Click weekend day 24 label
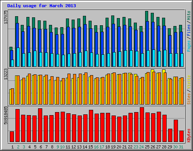 coord(141,147)
